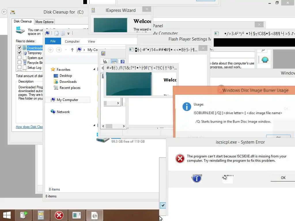Click the IExpress Wizard title icon

93,10
